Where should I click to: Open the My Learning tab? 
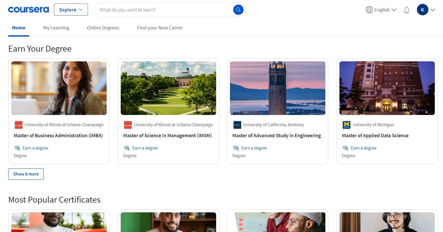pos(56,28)
